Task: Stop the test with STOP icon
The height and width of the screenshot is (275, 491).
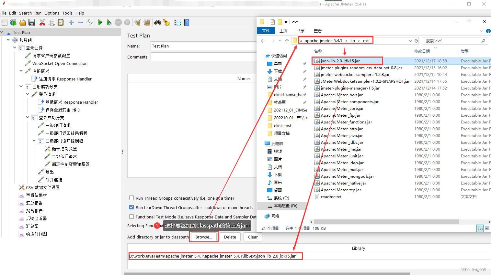Action: [x=118, y=22]
